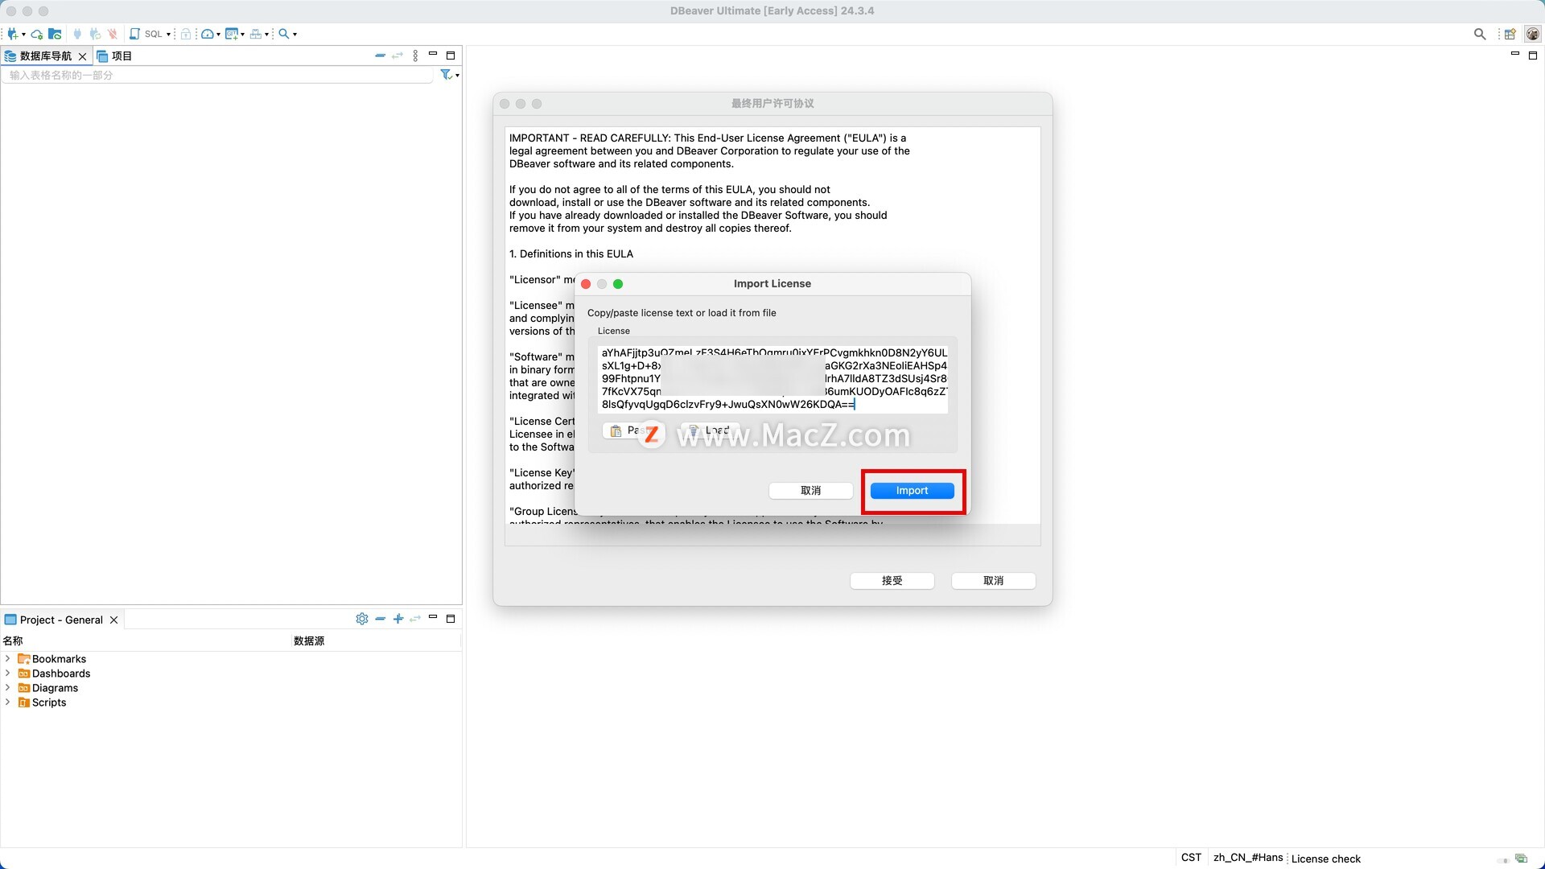
Task: Click inside the License text area
Action: (x=772, y=379)
